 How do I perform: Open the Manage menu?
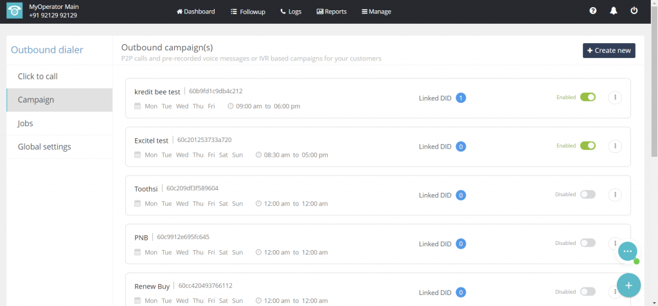click(x=377, y=12)
